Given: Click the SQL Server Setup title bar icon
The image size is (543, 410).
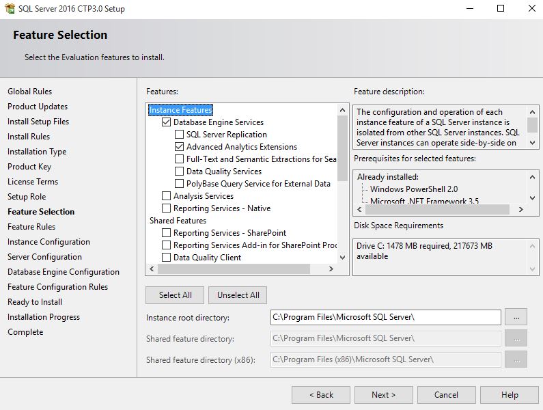Looking at the screenshot, I should (x=10, y=8).
